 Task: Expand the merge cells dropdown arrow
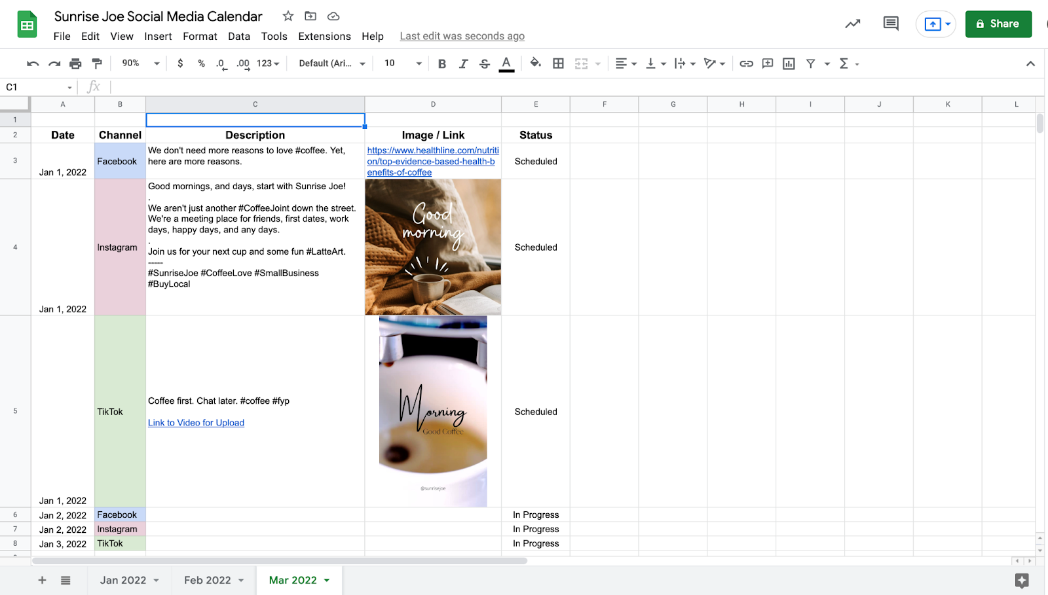[x=597, y=64]
